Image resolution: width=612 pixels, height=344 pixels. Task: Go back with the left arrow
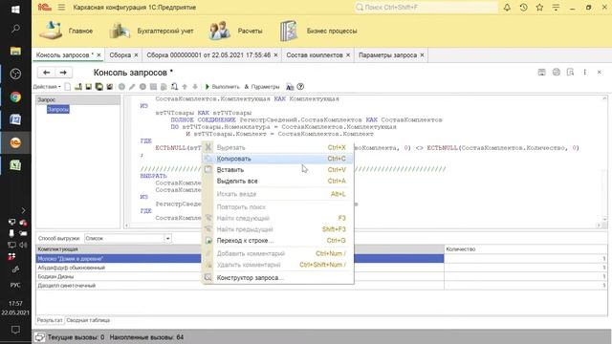[x=47, y=73]
